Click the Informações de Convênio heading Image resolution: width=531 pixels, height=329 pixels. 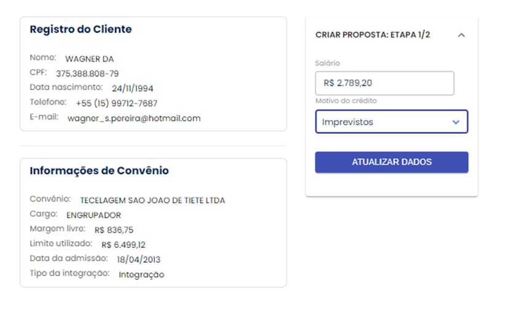click(x=99, y=171)
